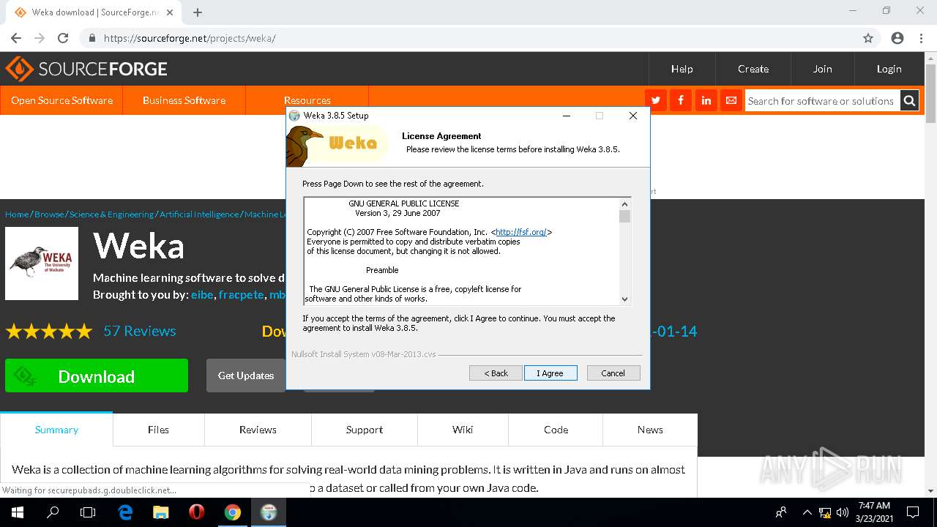937x527 pixels.
Task: Cancel the Weka 3.8.5 Setup
Action: [x=613, y=373]
